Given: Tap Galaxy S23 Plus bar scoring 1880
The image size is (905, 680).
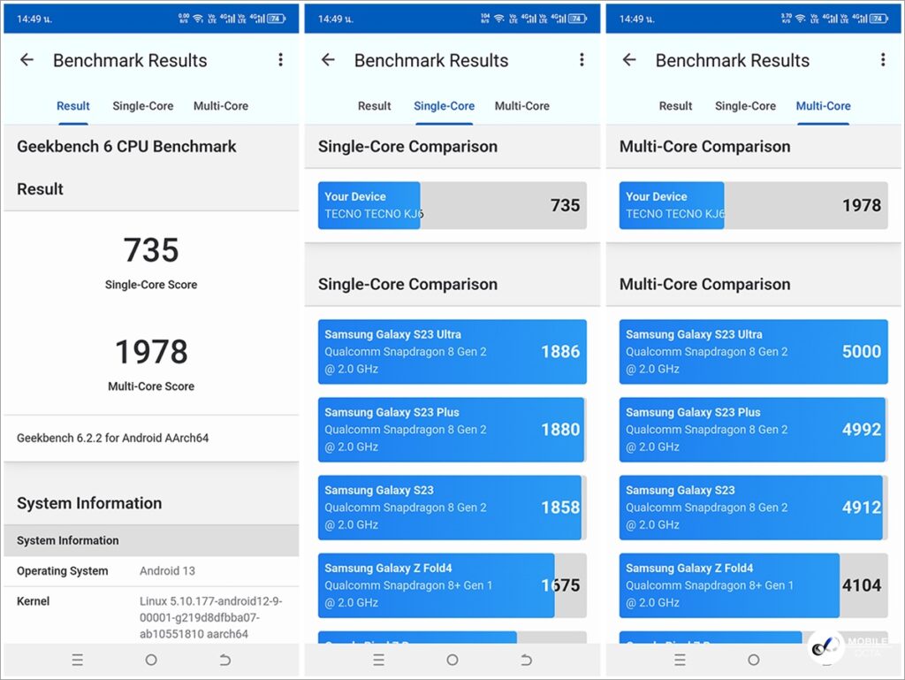Looking at the screenshot, I should [452, 430].
